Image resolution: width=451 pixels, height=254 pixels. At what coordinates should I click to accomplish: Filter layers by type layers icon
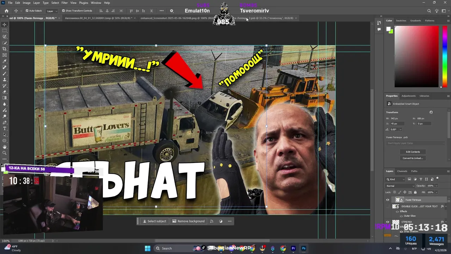point(421,179)
